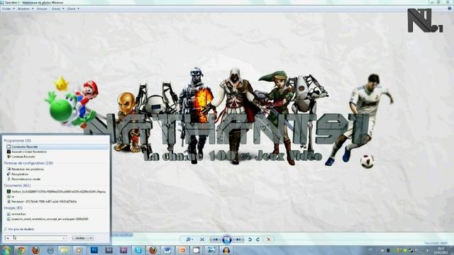
Task: Click the help icon at the window's top right
Action: point(450,8)
